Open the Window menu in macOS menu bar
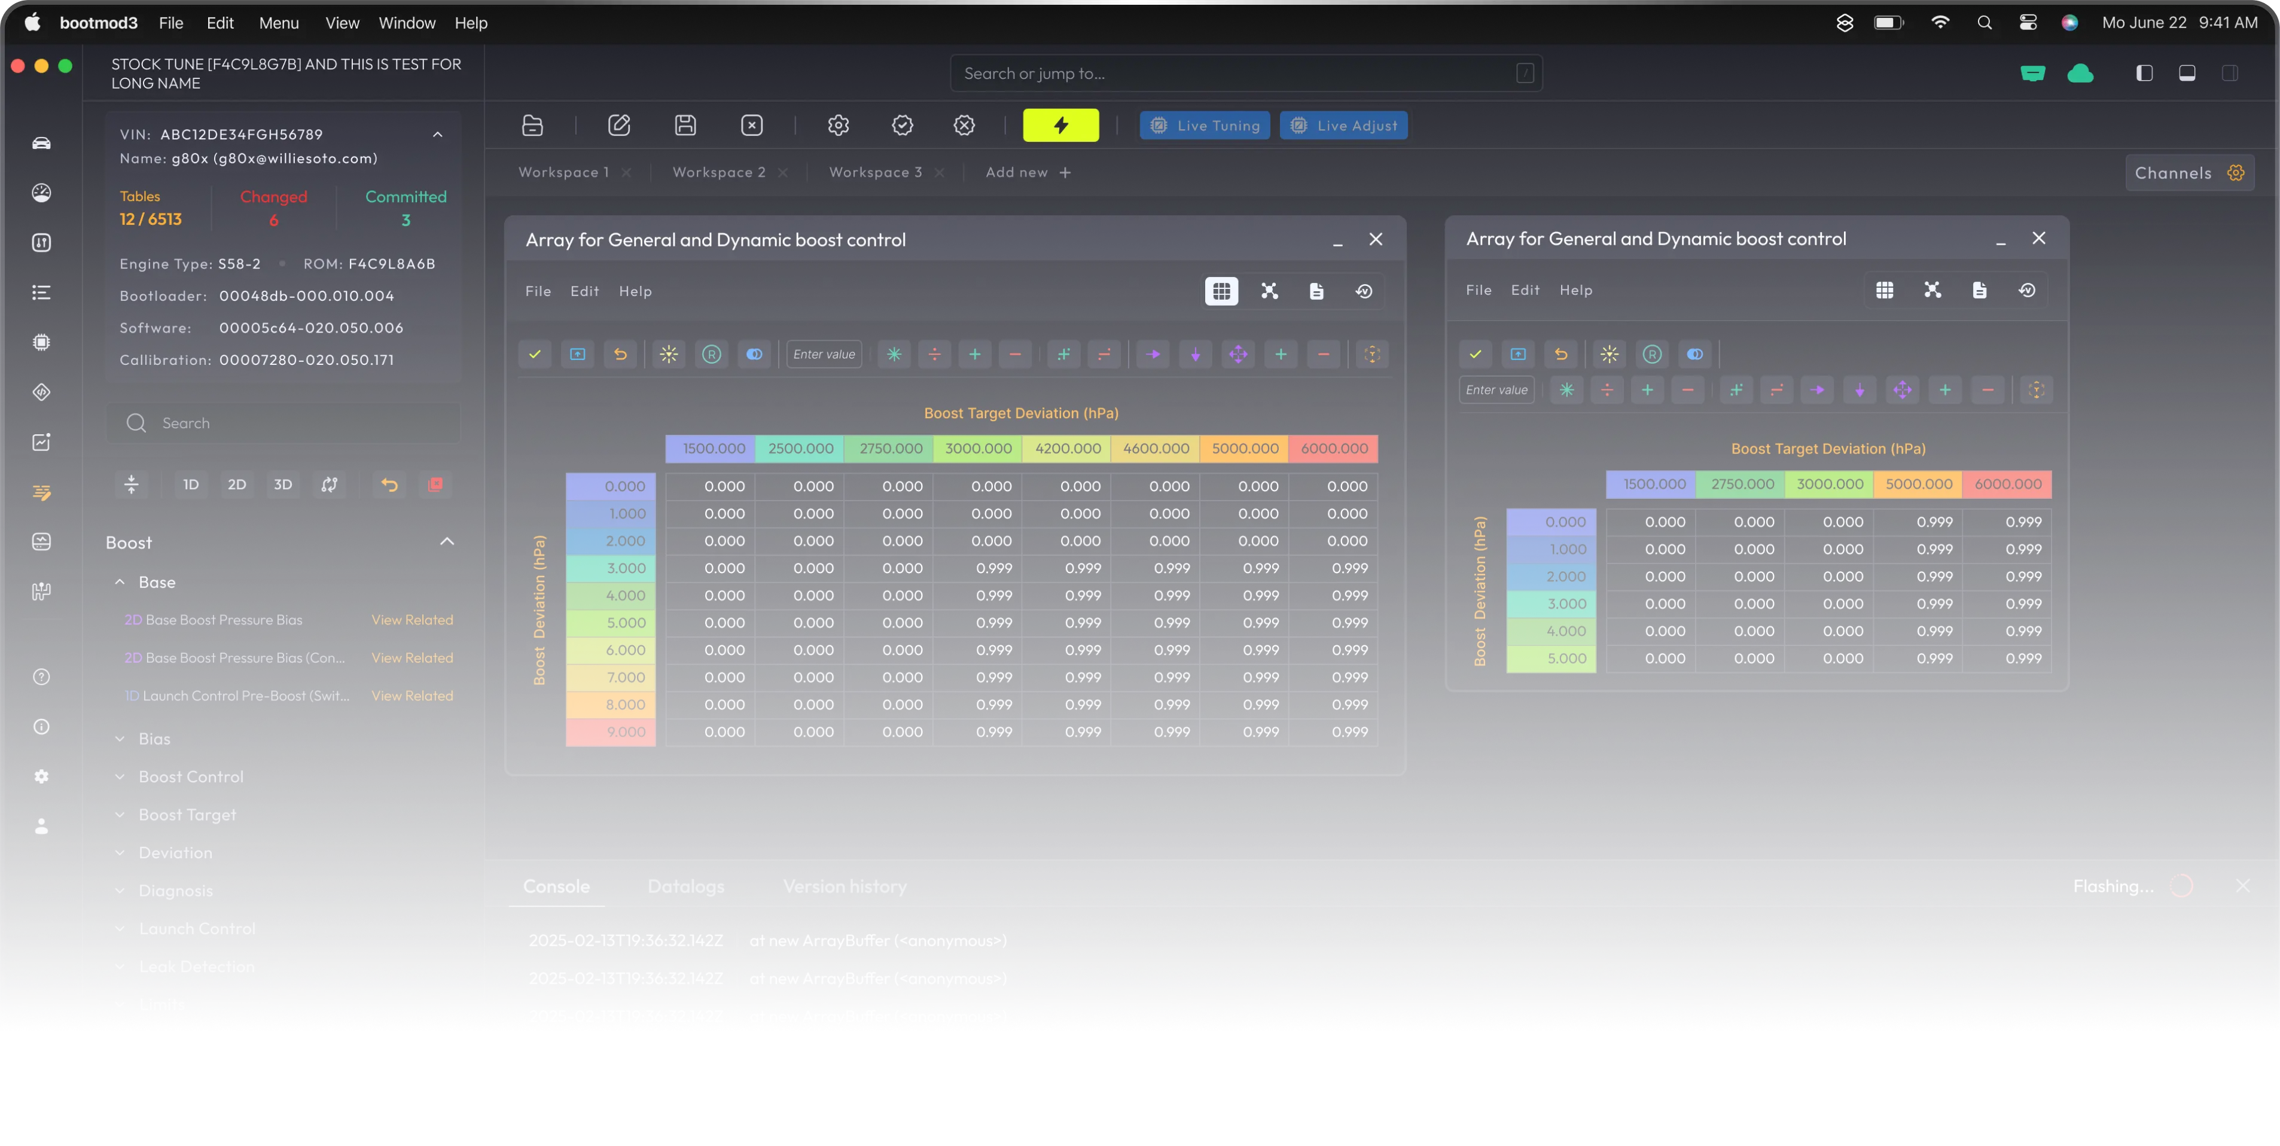Viewport: 2280px width, 1146px height. (407, 23)
